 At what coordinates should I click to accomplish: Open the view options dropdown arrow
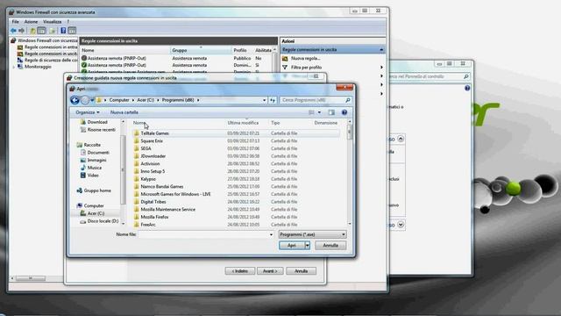point(319,112)
